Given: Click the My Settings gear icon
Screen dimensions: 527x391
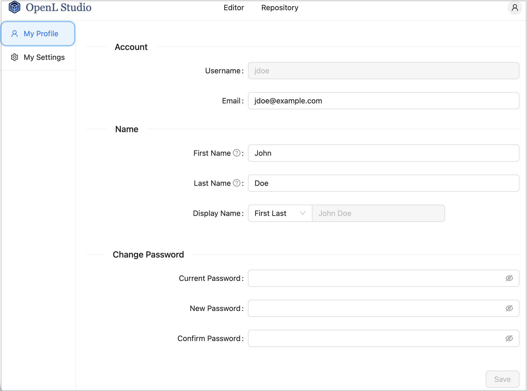Looking at the screenshot, I should (15, 57).
